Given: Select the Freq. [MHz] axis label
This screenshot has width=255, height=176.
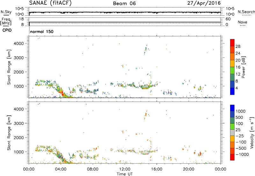Looking at the screenshot, I should (x=6, y=21).
